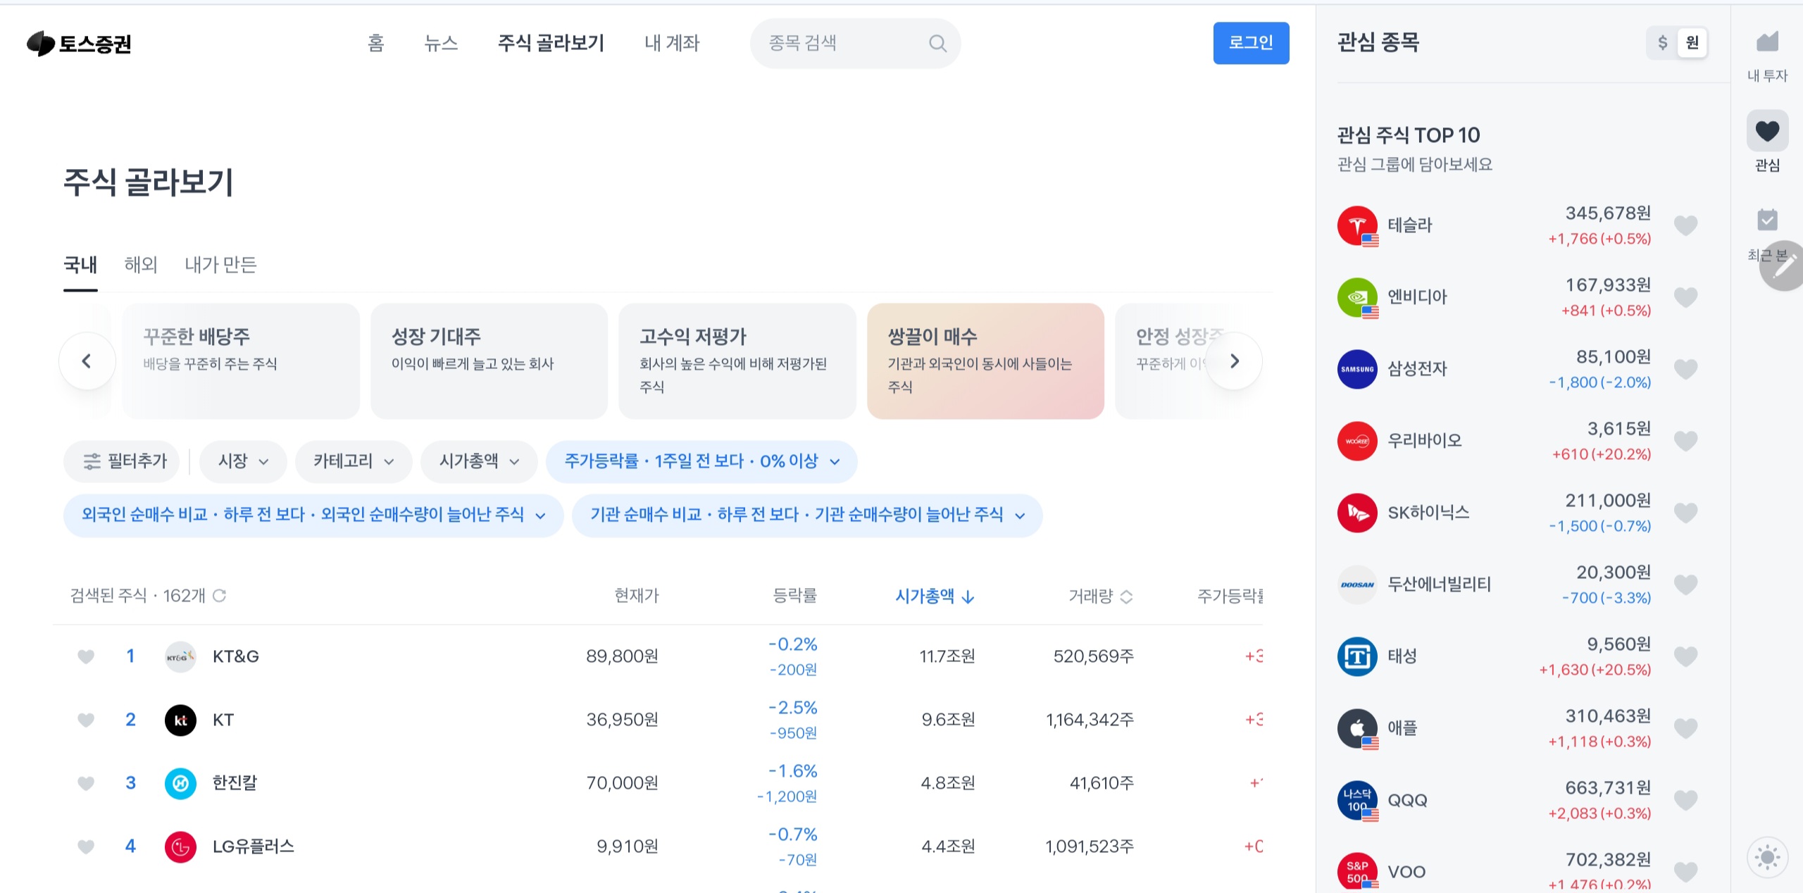Click the 필터추가 button

[121, 462]
